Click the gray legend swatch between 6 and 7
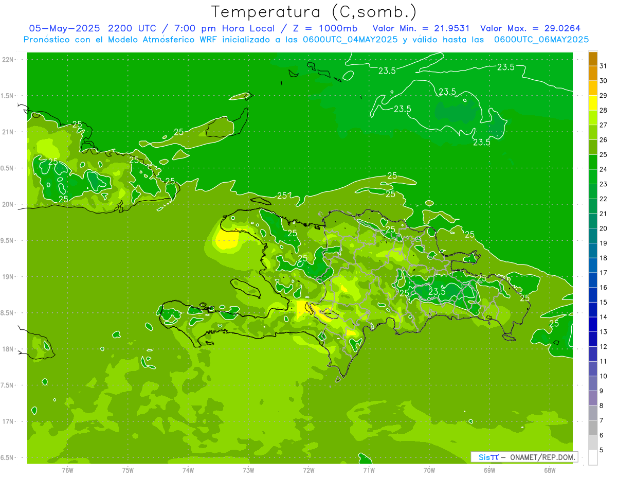 coord(593,428)
